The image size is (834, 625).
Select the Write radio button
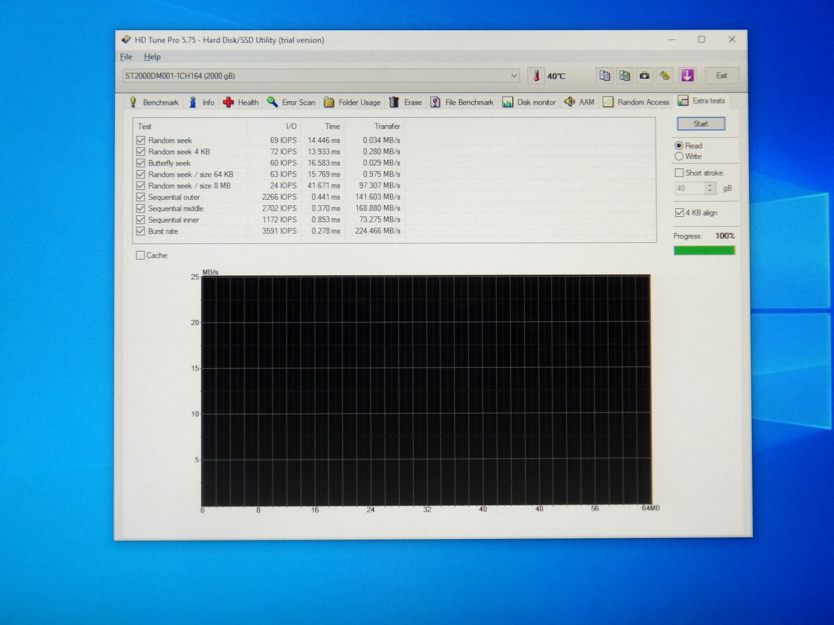(x=679, y=156)
